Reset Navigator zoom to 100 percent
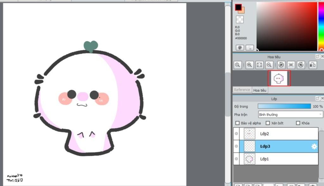This screenshot has width=324, height=186. (238, 65)
